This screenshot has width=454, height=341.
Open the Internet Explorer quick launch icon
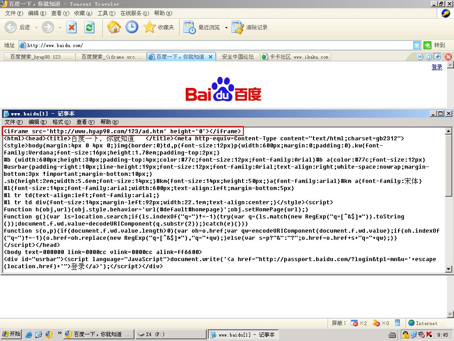click(29, 335)
